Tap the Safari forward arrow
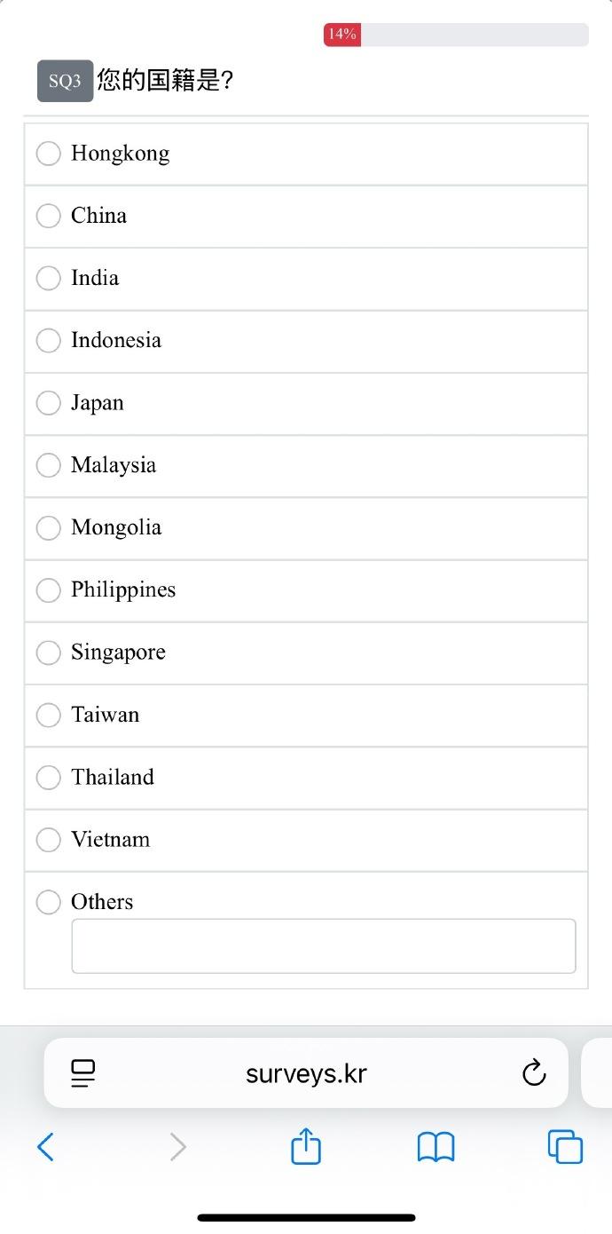This screenshot has width=612, height=1234. tap(178, 1147)
